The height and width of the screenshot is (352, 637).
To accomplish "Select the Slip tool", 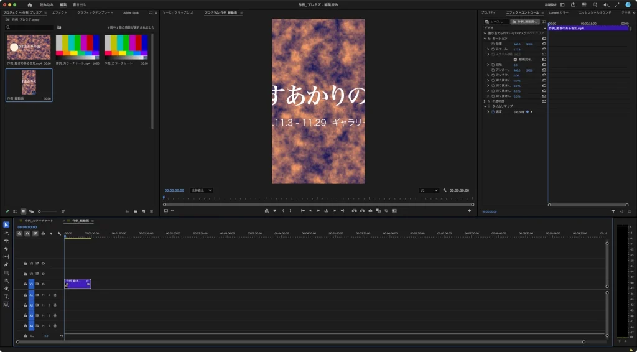I will 6,257.
